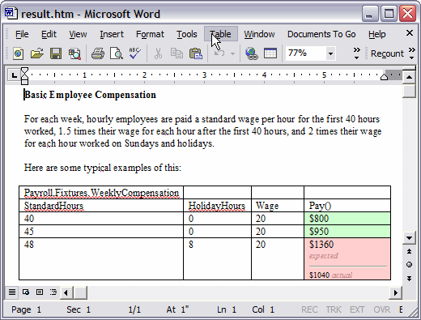Image resolution: width=421 pixels, height=320 pixels.
Task: Switch to Print Layout View icon
Action: click(x=40, y=292)
